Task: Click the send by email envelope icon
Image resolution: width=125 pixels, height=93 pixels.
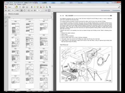Action: click(x=27, y=7)
